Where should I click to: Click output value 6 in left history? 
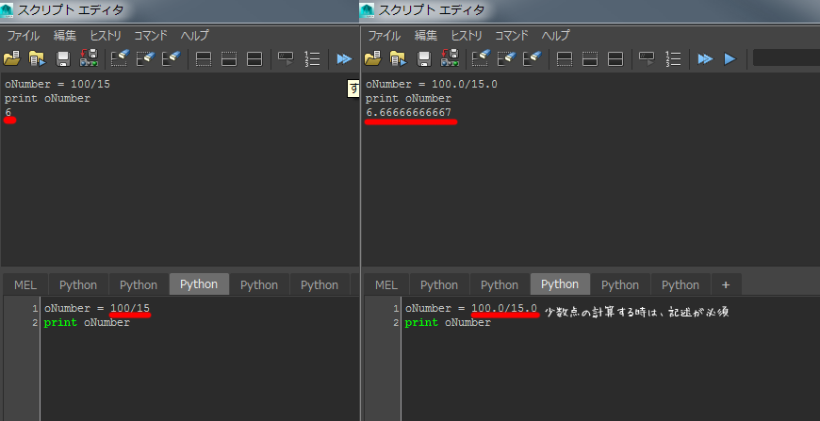8,112
